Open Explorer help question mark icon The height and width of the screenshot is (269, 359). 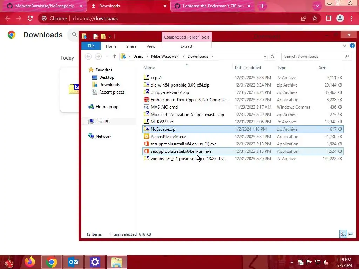352,46
